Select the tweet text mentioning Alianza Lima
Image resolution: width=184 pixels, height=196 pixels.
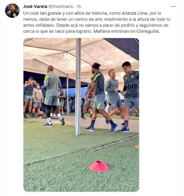(97, 22)
